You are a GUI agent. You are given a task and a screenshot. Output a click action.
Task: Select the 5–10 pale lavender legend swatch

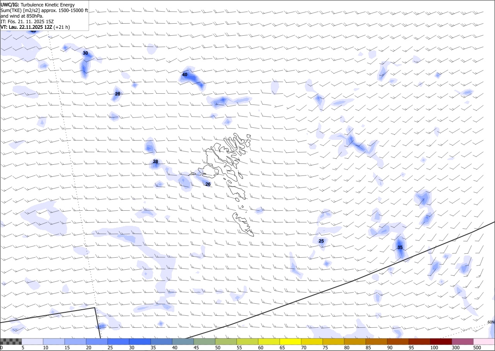point(33,342)
